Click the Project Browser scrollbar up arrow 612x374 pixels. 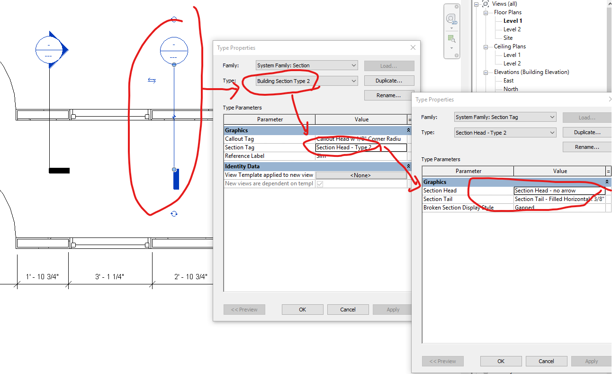[609, 3]
